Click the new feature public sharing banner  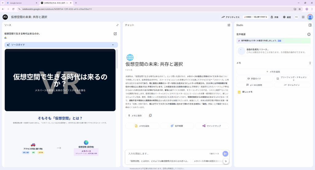(256, 17)
